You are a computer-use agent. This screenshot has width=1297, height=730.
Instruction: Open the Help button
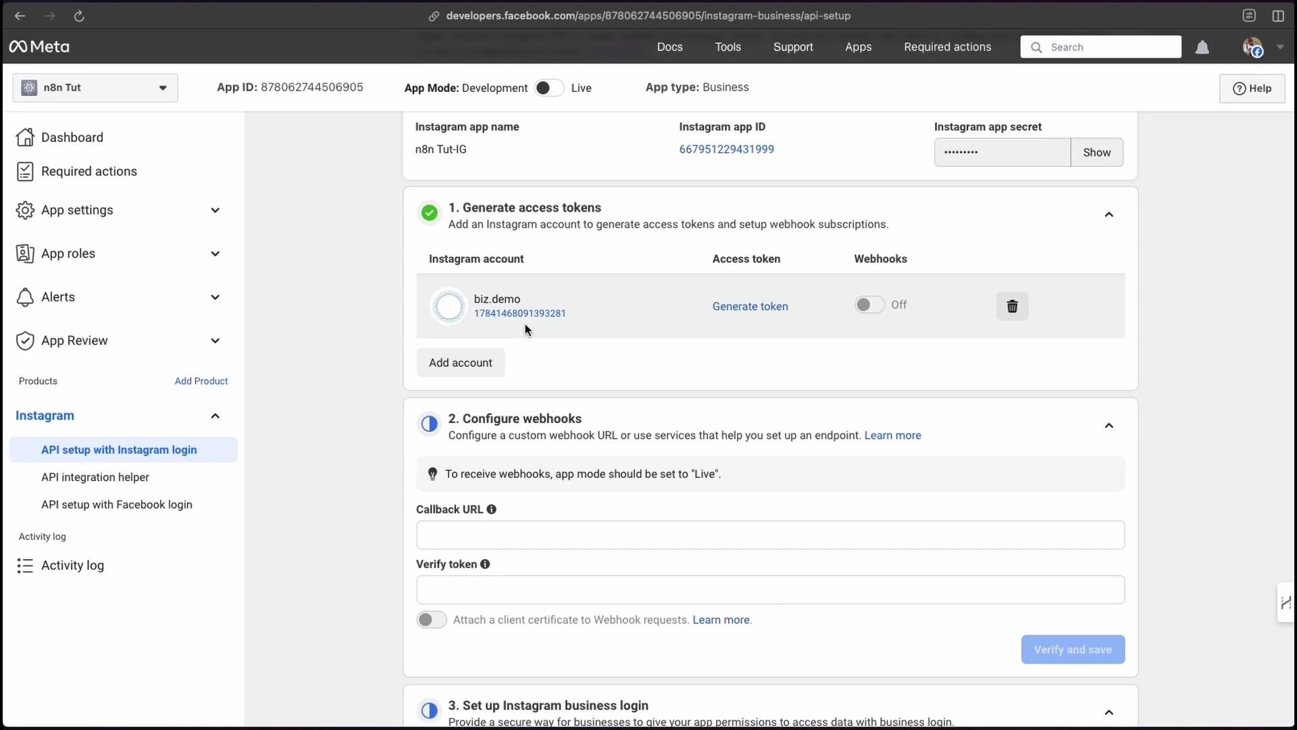click(x=1252, y=89)
